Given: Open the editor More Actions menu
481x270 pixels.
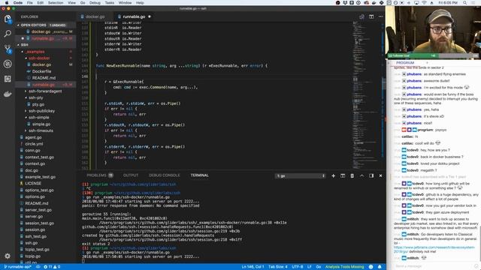Looking at the screenshot, I should click(381, 16).
